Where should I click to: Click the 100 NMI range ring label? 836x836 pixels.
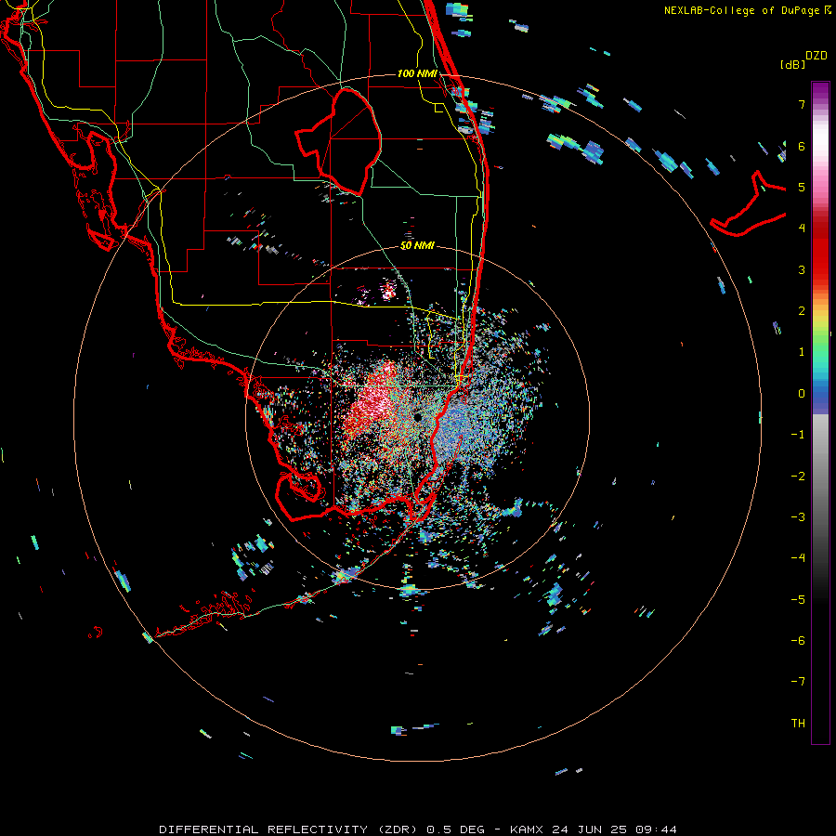(417, 73)
